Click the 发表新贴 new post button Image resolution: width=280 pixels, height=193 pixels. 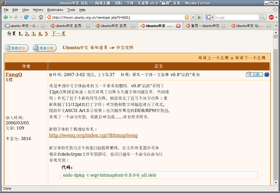(x=17, y=48)
